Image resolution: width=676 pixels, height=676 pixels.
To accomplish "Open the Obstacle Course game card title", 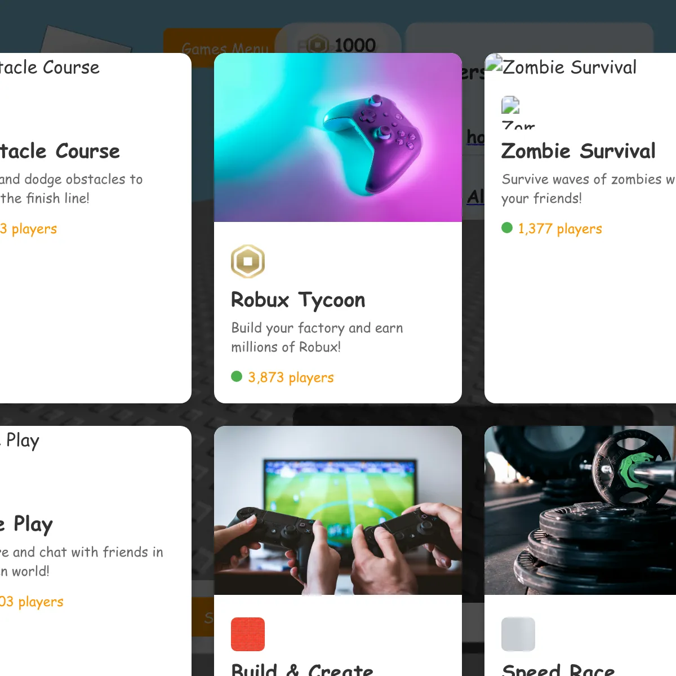I will 60,151.
